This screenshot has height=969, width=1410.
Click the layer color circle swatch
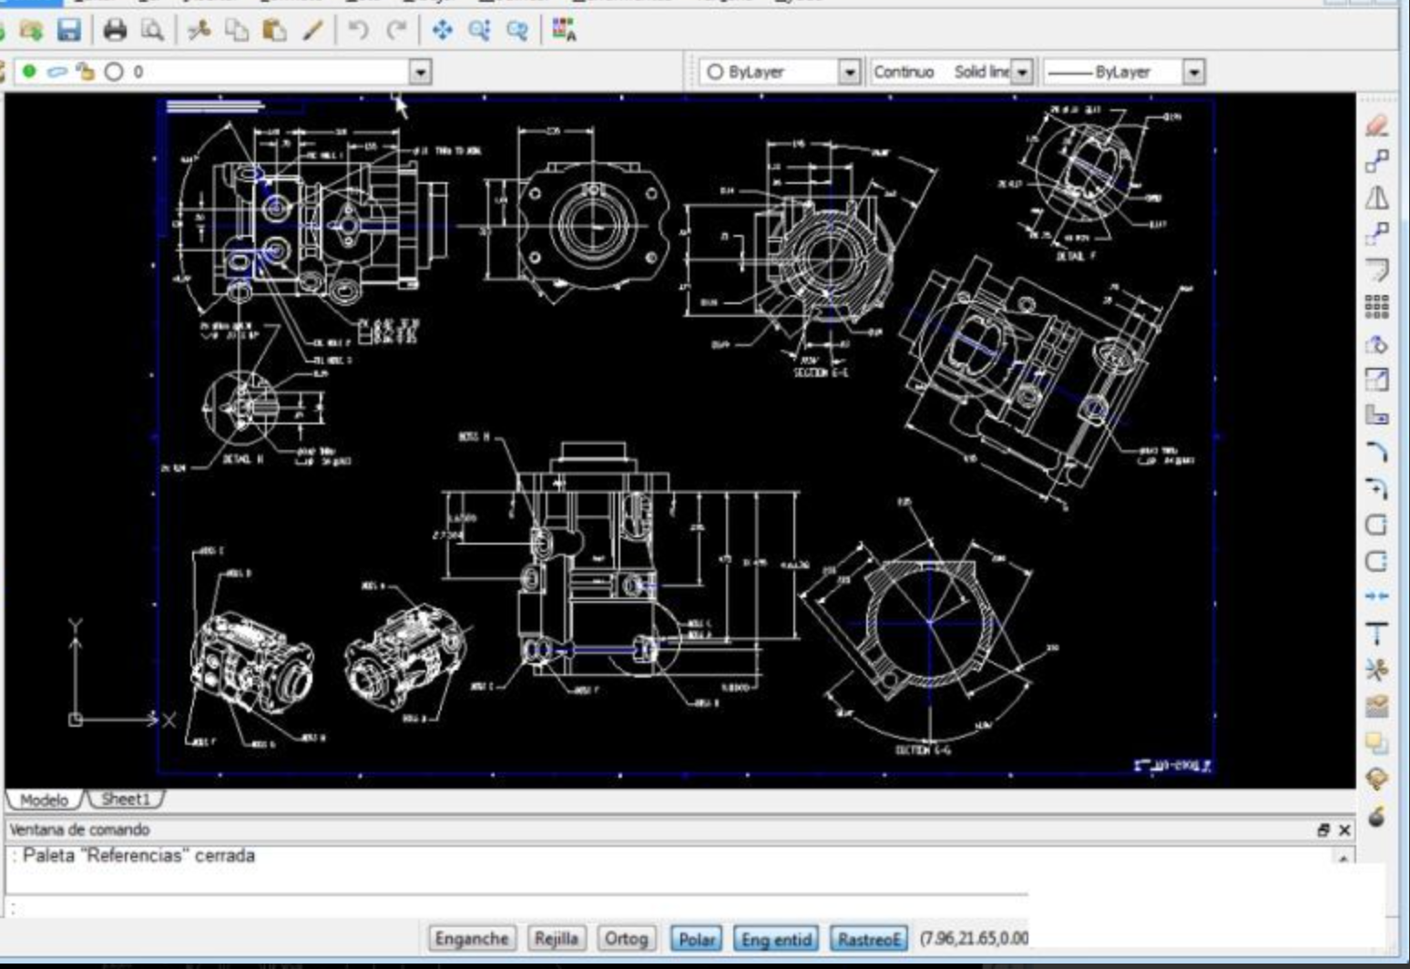(114, 71)
